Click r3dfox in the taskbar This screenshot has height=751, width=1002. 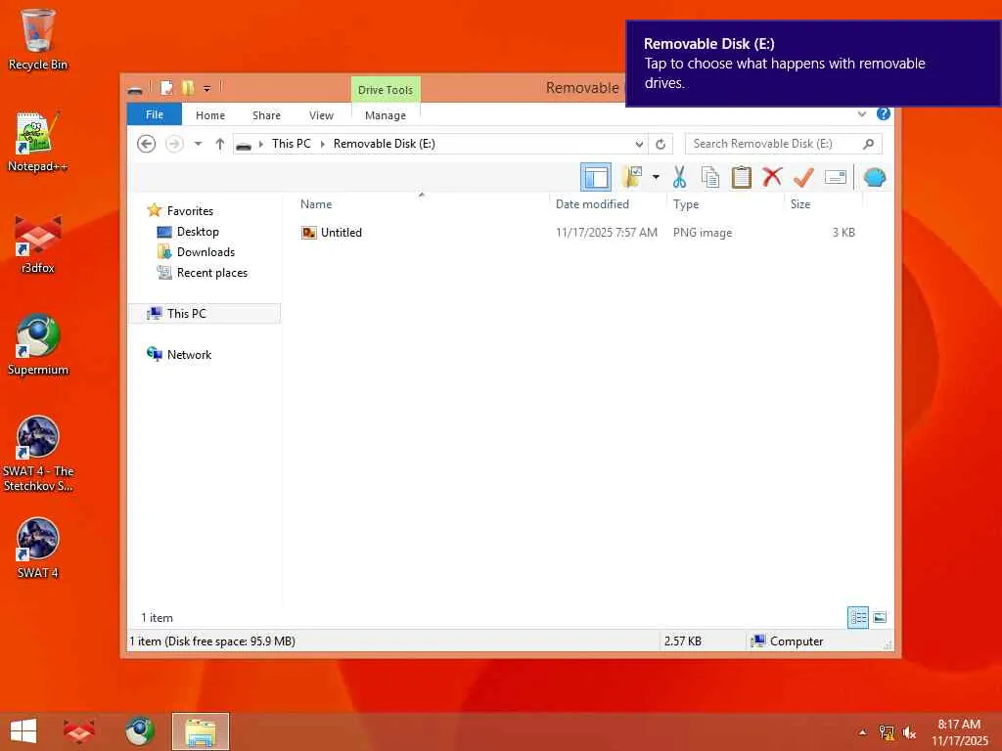[79, 731]
